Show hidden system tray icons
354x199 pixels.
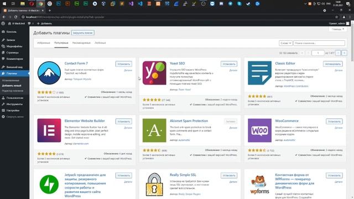(x=305, y=4)
